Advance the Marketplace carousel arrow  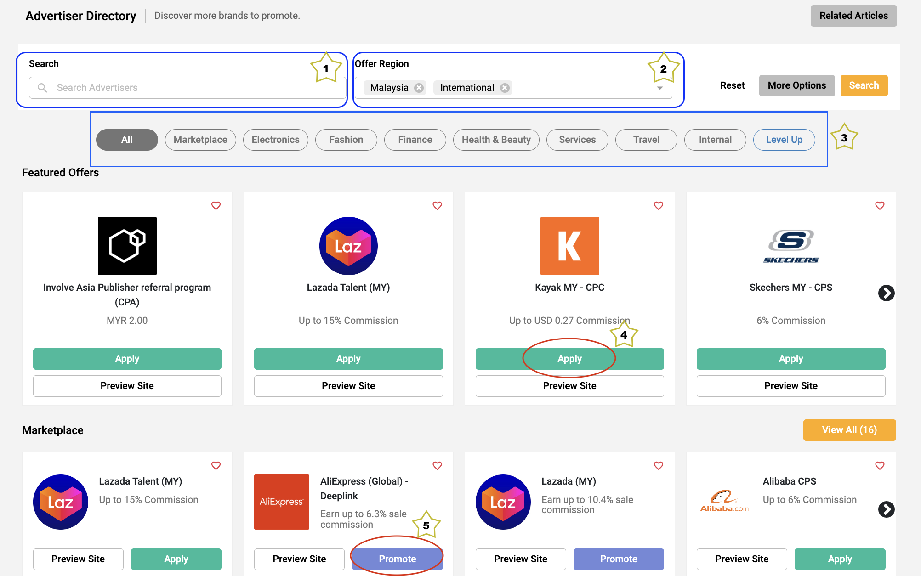(886, 509)
